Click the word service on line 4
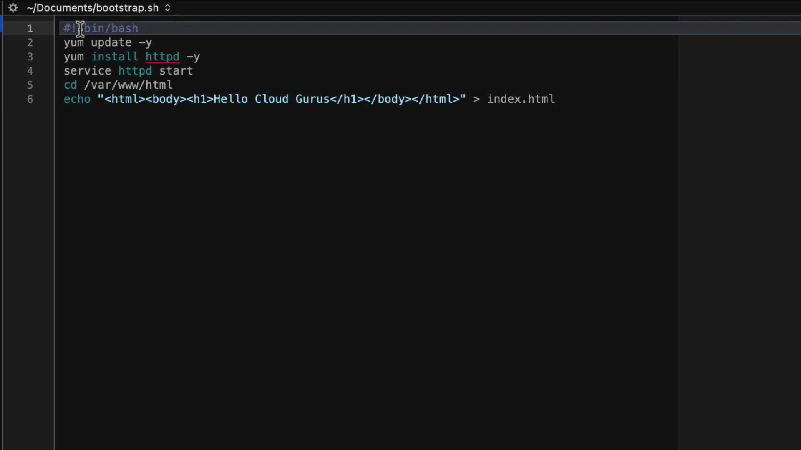This screenshot has width=801, height=450. click(87, 71)
